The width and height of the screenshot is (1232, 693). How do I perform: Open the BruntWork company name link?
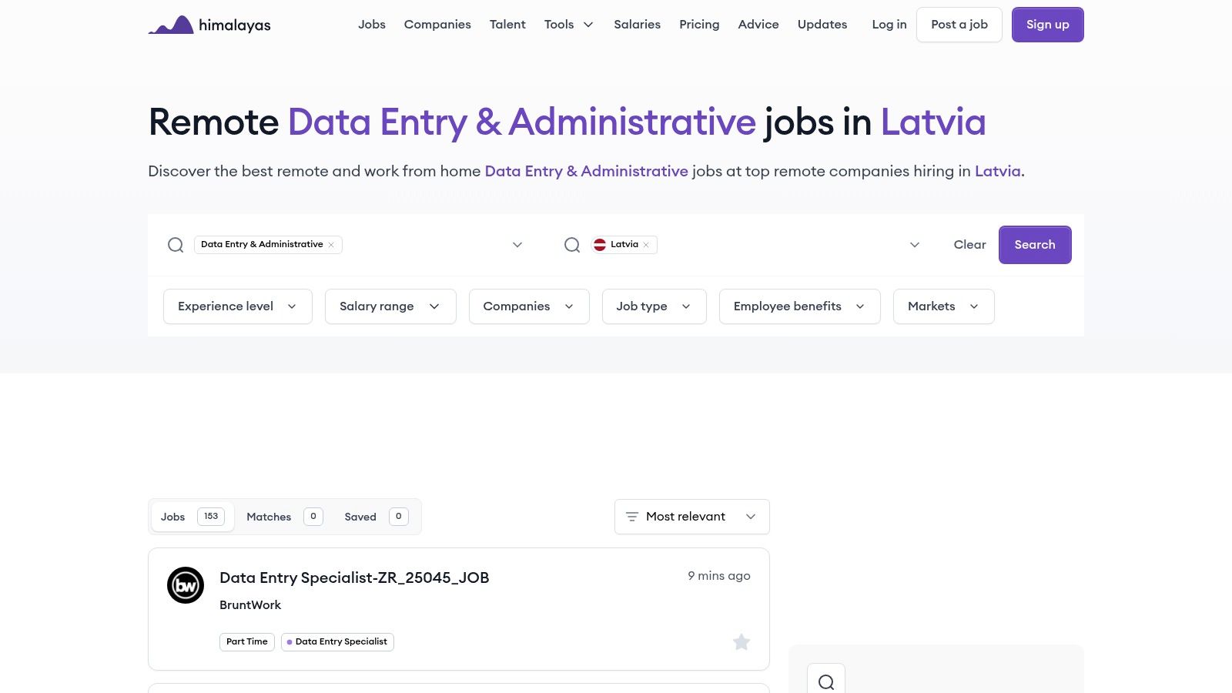point(250,605)
